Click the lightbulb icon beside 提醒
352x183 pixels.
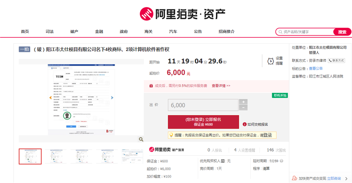pyautogui.click(x=171, y=135)
